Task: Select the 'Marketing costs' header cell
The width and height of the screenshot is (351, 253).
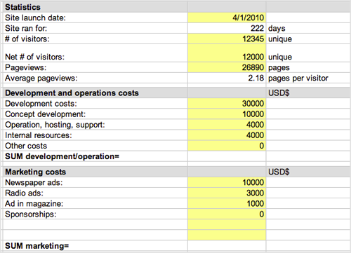Action: [x=95, y=172]
